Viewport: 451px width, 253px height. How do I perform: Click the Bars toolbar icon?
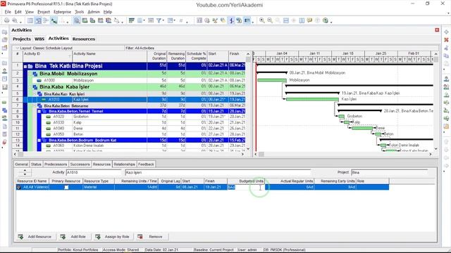pyautogui.click(x=132, y=20)
